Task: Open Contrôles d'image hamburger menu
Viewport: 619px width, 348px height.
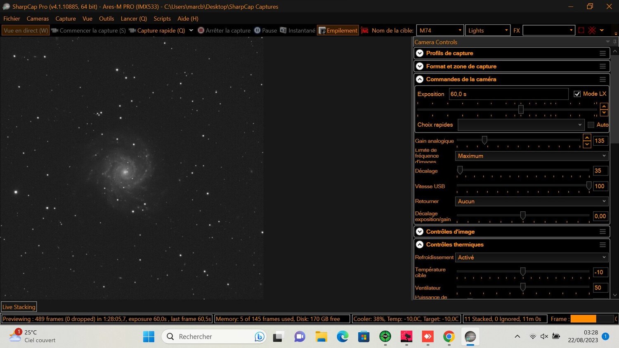Action: [x=602, y=232]
